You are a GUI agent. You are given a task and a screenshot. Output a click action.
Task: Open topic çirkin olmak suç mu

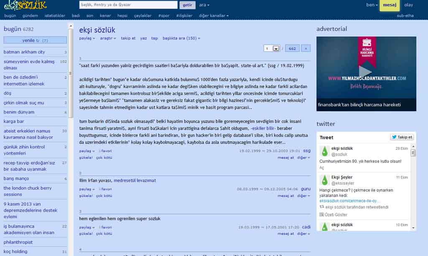point(23,103)
